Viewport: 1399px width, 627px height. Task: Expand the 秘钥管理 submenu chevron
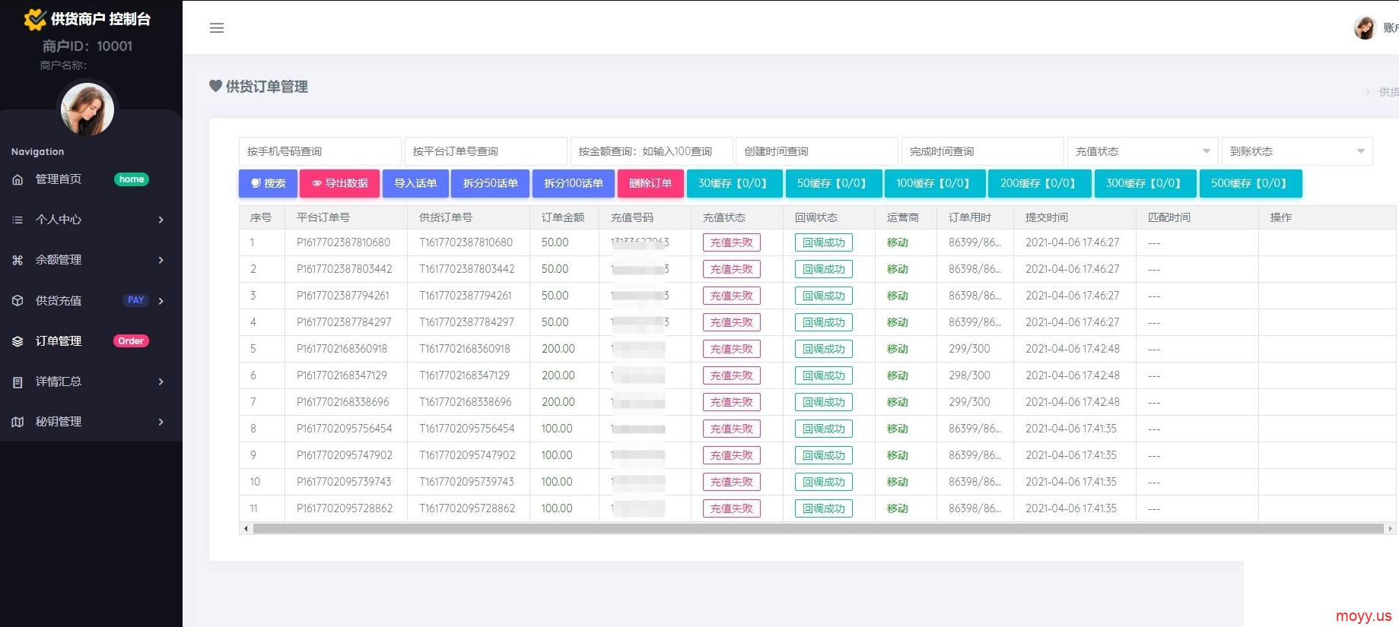click(161, 422)
